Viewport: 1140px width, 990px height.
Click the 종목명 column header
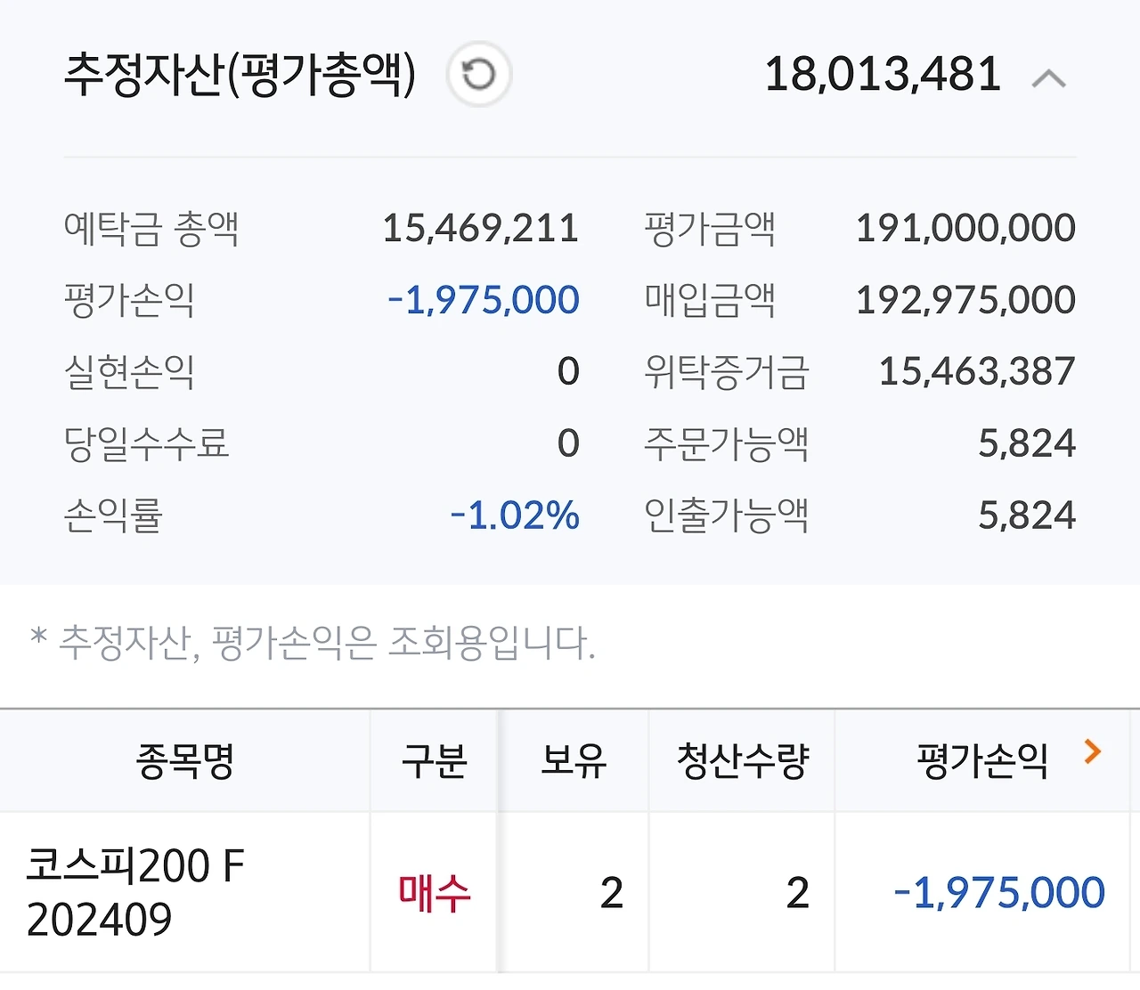pos(184,762)
